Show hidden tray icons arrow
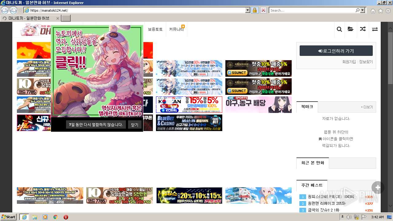393x221 pixels. pos(343,217)
